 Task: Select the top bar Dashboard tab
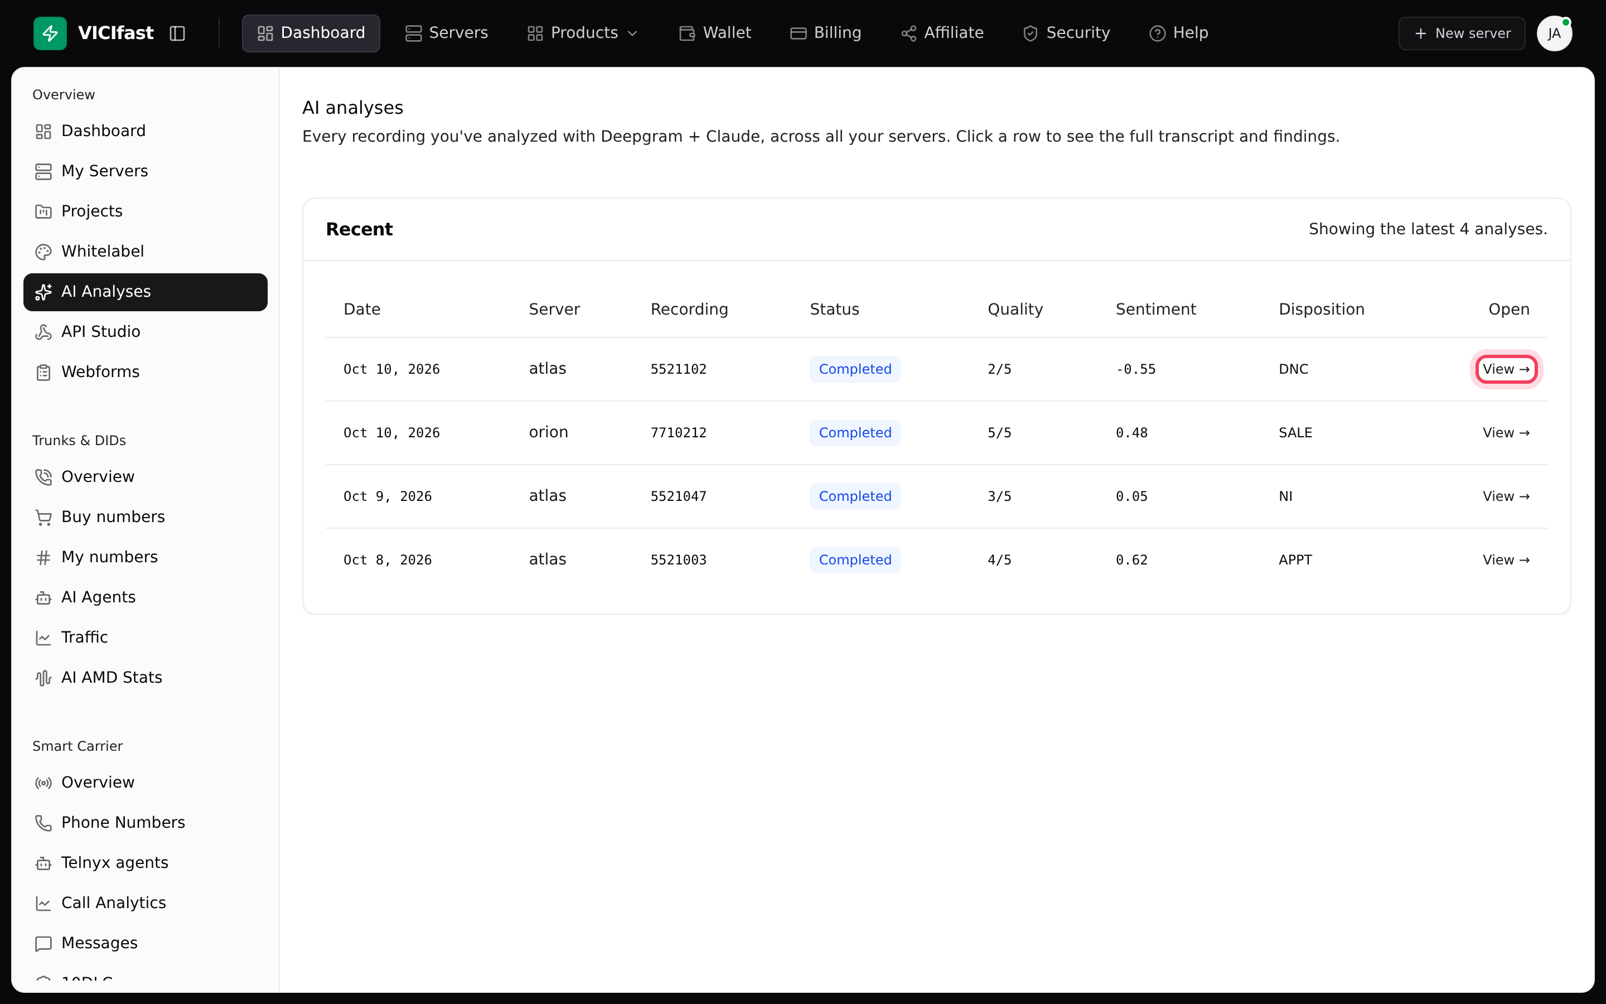(311, 33)
